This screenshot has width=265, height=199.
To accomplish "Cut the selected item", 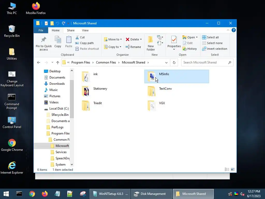I will point(80,37).
